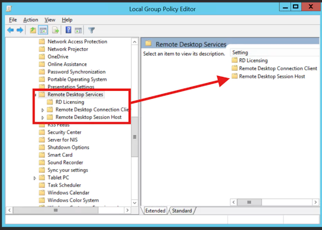This screenshot has height=230, width=322.
Task: Minimize the Local Group Policy Editor window
Action: 285,7
